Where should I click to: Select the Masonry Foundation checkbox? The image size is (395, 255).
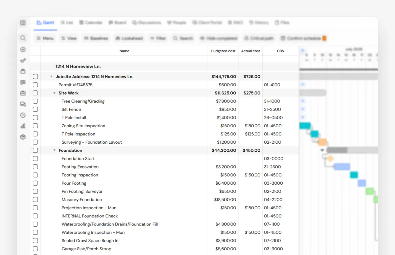[35, 200]
